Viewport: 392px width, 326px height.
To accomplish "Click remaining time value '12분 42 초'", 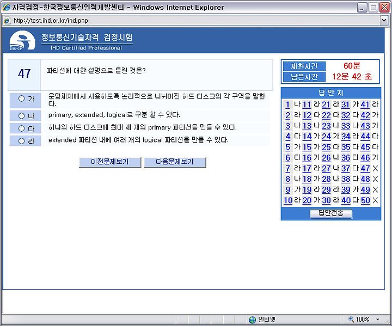I will 352,77.
